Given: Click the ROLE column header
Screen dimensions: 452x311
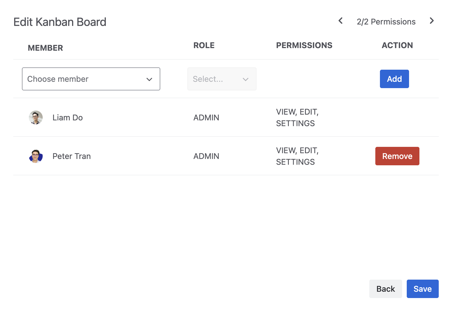Looking at the screenshot, I should (x=204, y=45).
